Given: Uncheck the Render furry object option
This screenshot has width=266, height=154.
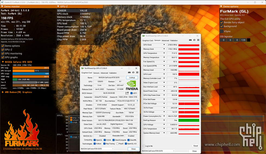Looking at the screenshot, I should pos(221,22).
